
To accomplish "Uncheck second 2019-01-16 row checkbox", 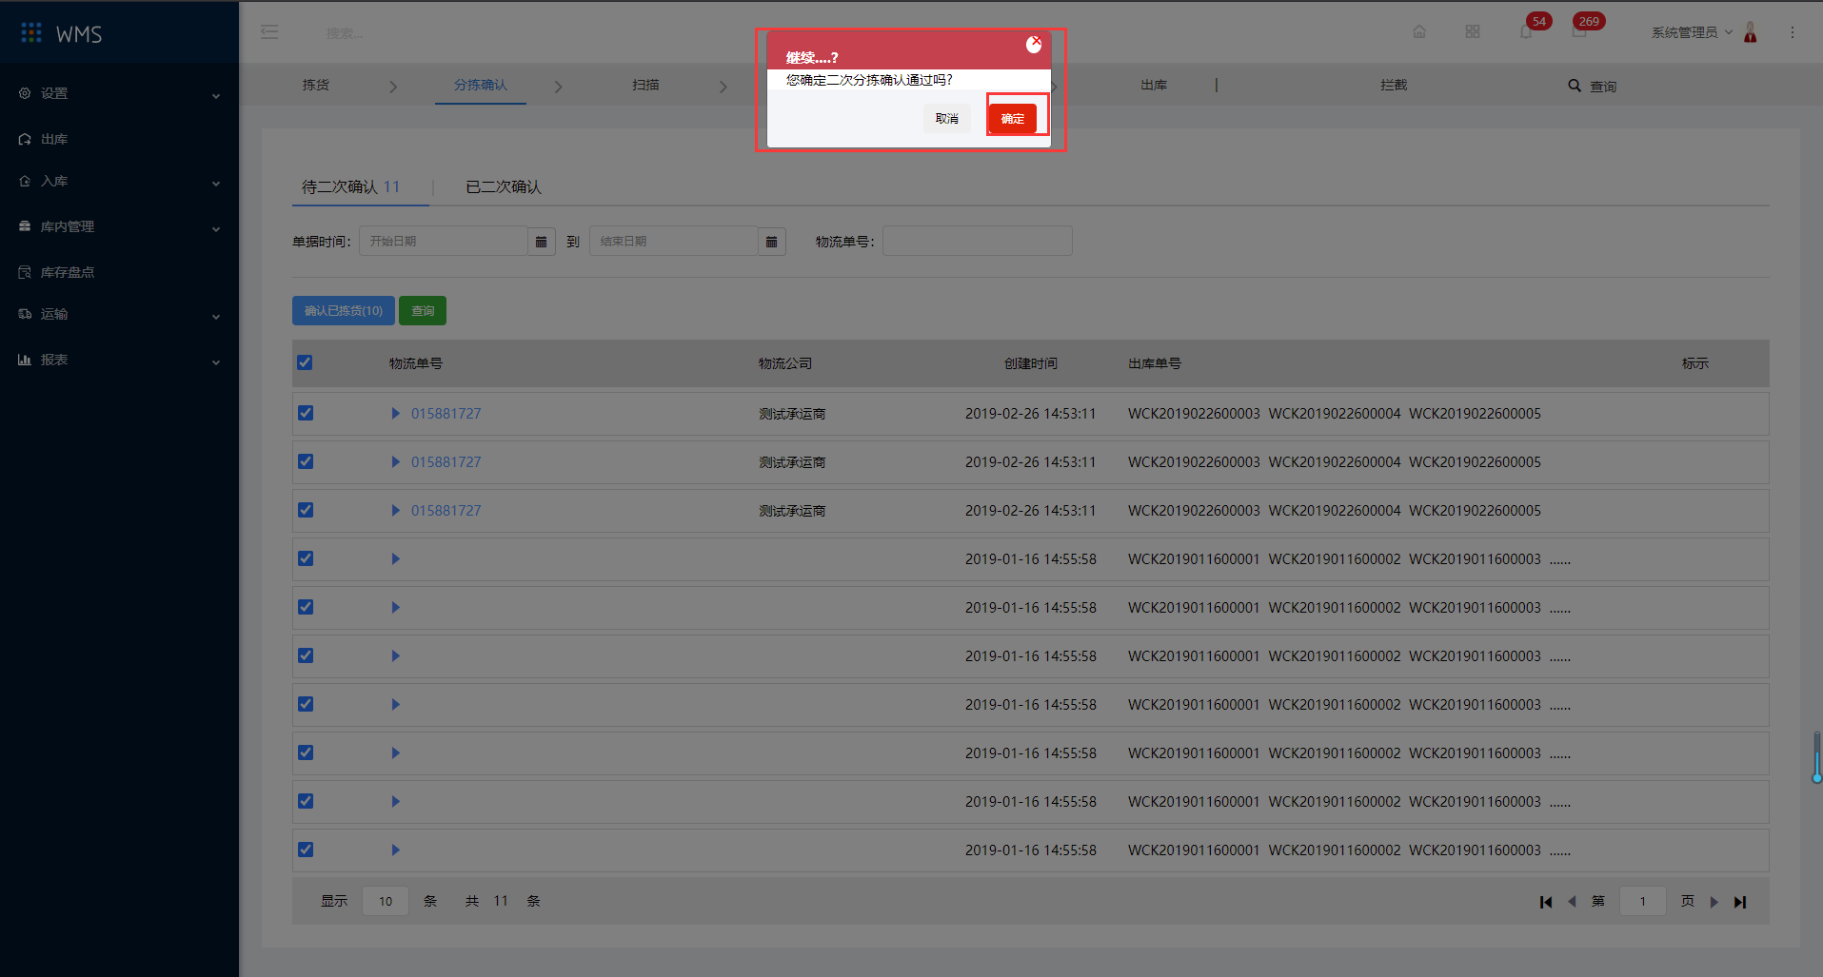I will click(306, 607).
